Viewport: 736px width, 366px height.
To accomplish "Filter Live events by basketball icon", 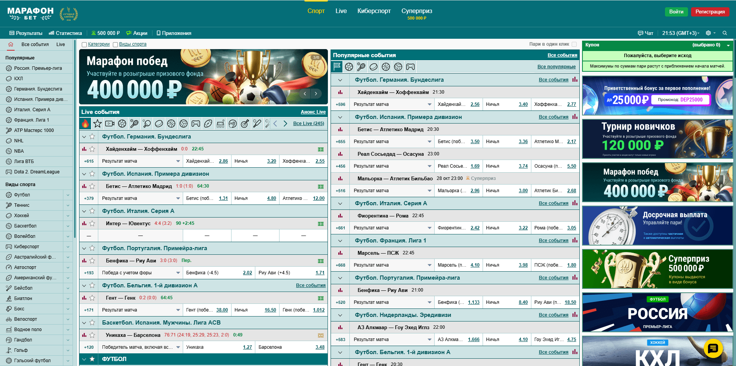I will click(x=171, y=124).
